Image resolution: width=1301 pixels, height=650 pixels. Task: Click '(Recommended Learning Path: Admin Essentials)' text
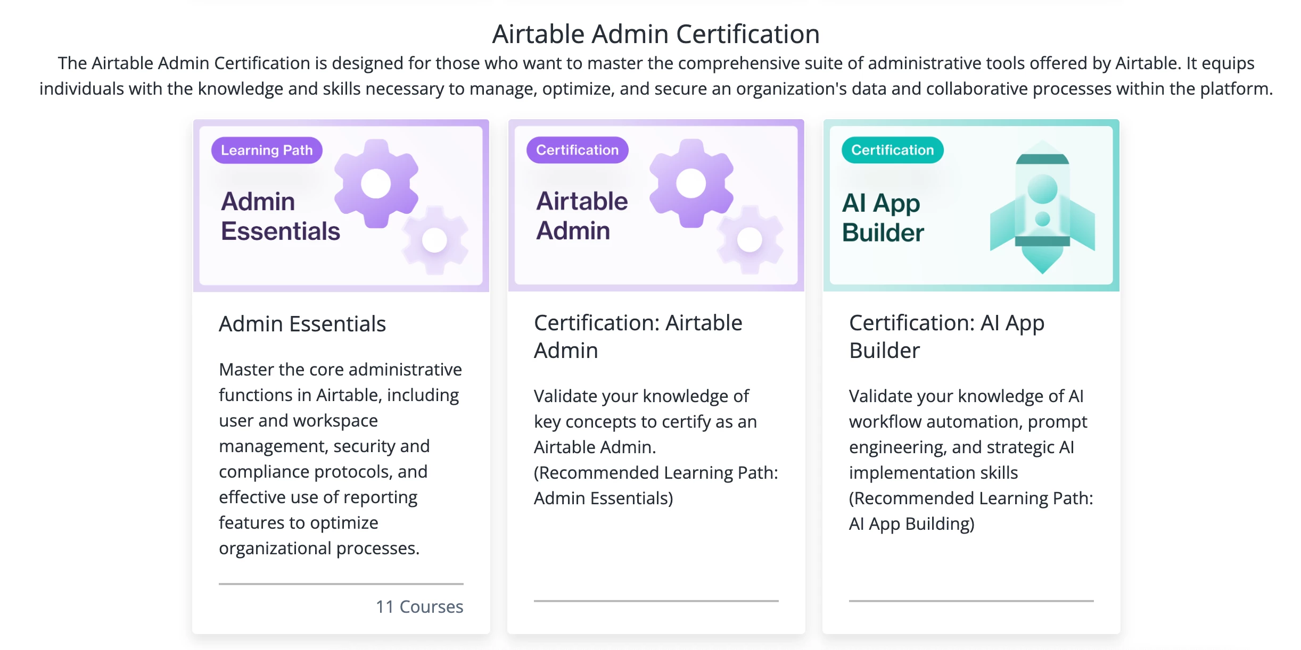pos(656,485)
